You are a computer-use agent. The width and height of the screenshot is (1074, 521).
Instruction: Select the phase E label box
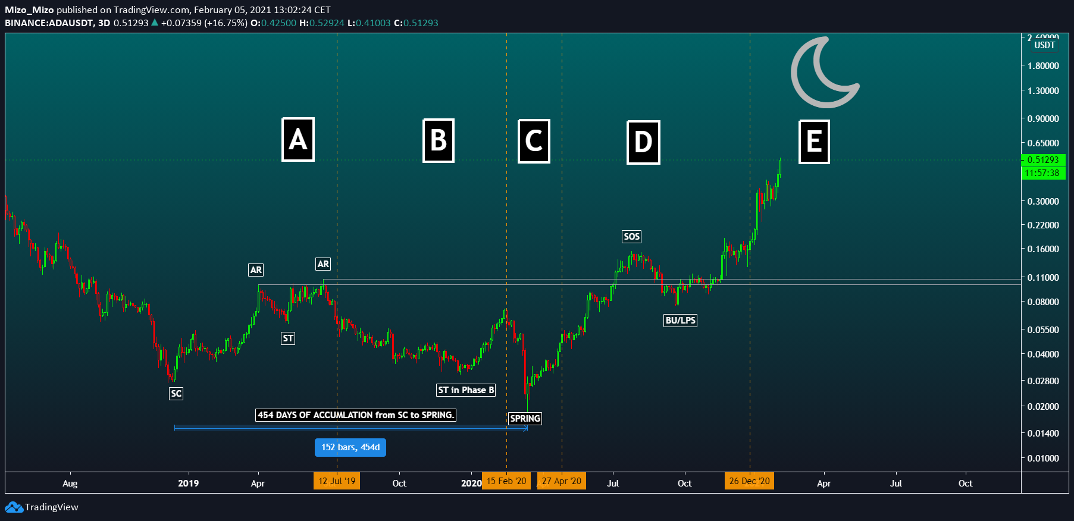(x=814, y=142)
